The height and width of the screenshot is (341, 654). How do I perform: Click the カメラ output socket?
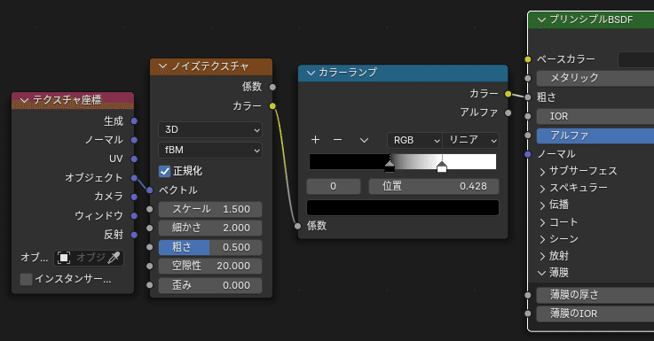[134, 197]
